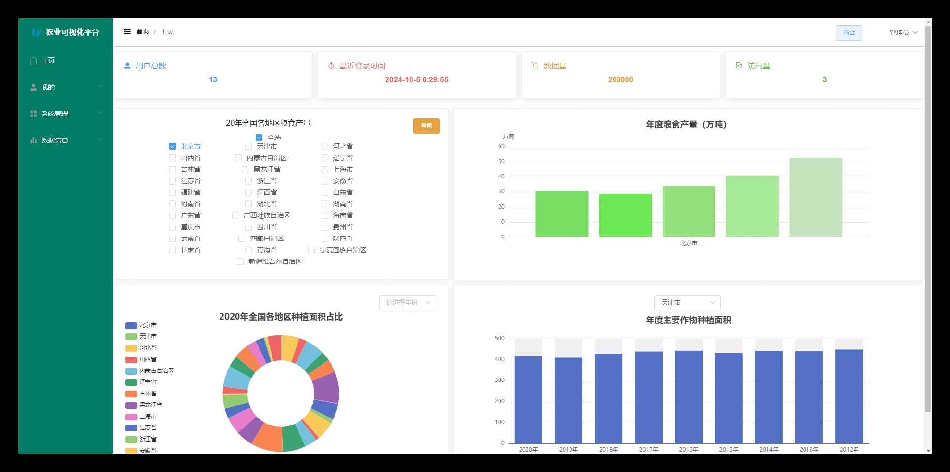Open the 管理员 account dropdown
Viewport: 950px width, 472px height.
tap(903, 32)
